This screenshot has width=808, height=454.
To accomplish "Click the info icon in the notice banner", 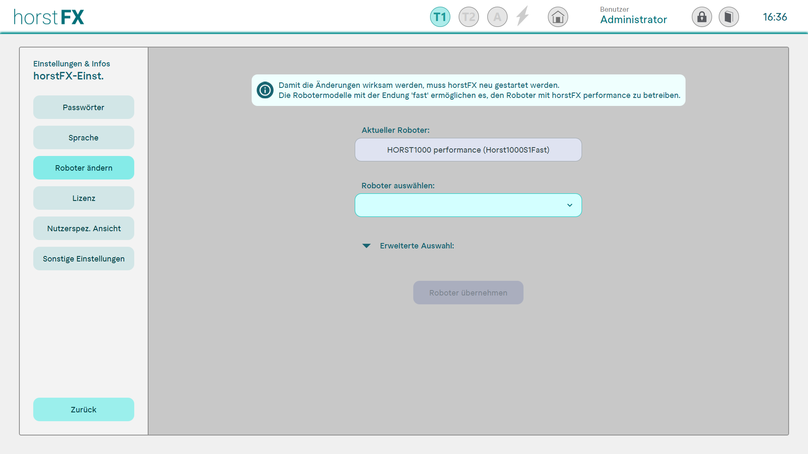I will (x=265, y=90).
